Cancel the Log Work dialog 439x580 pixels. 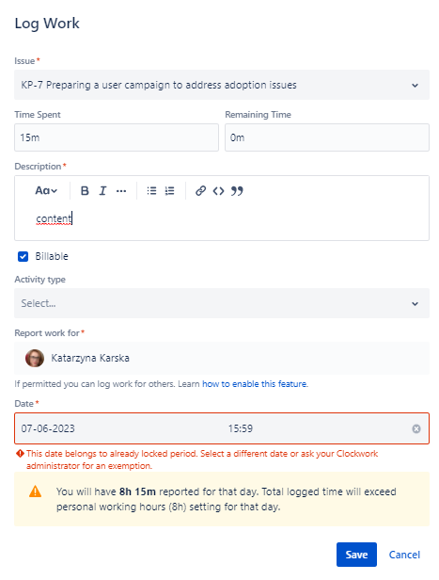point(404,555)
